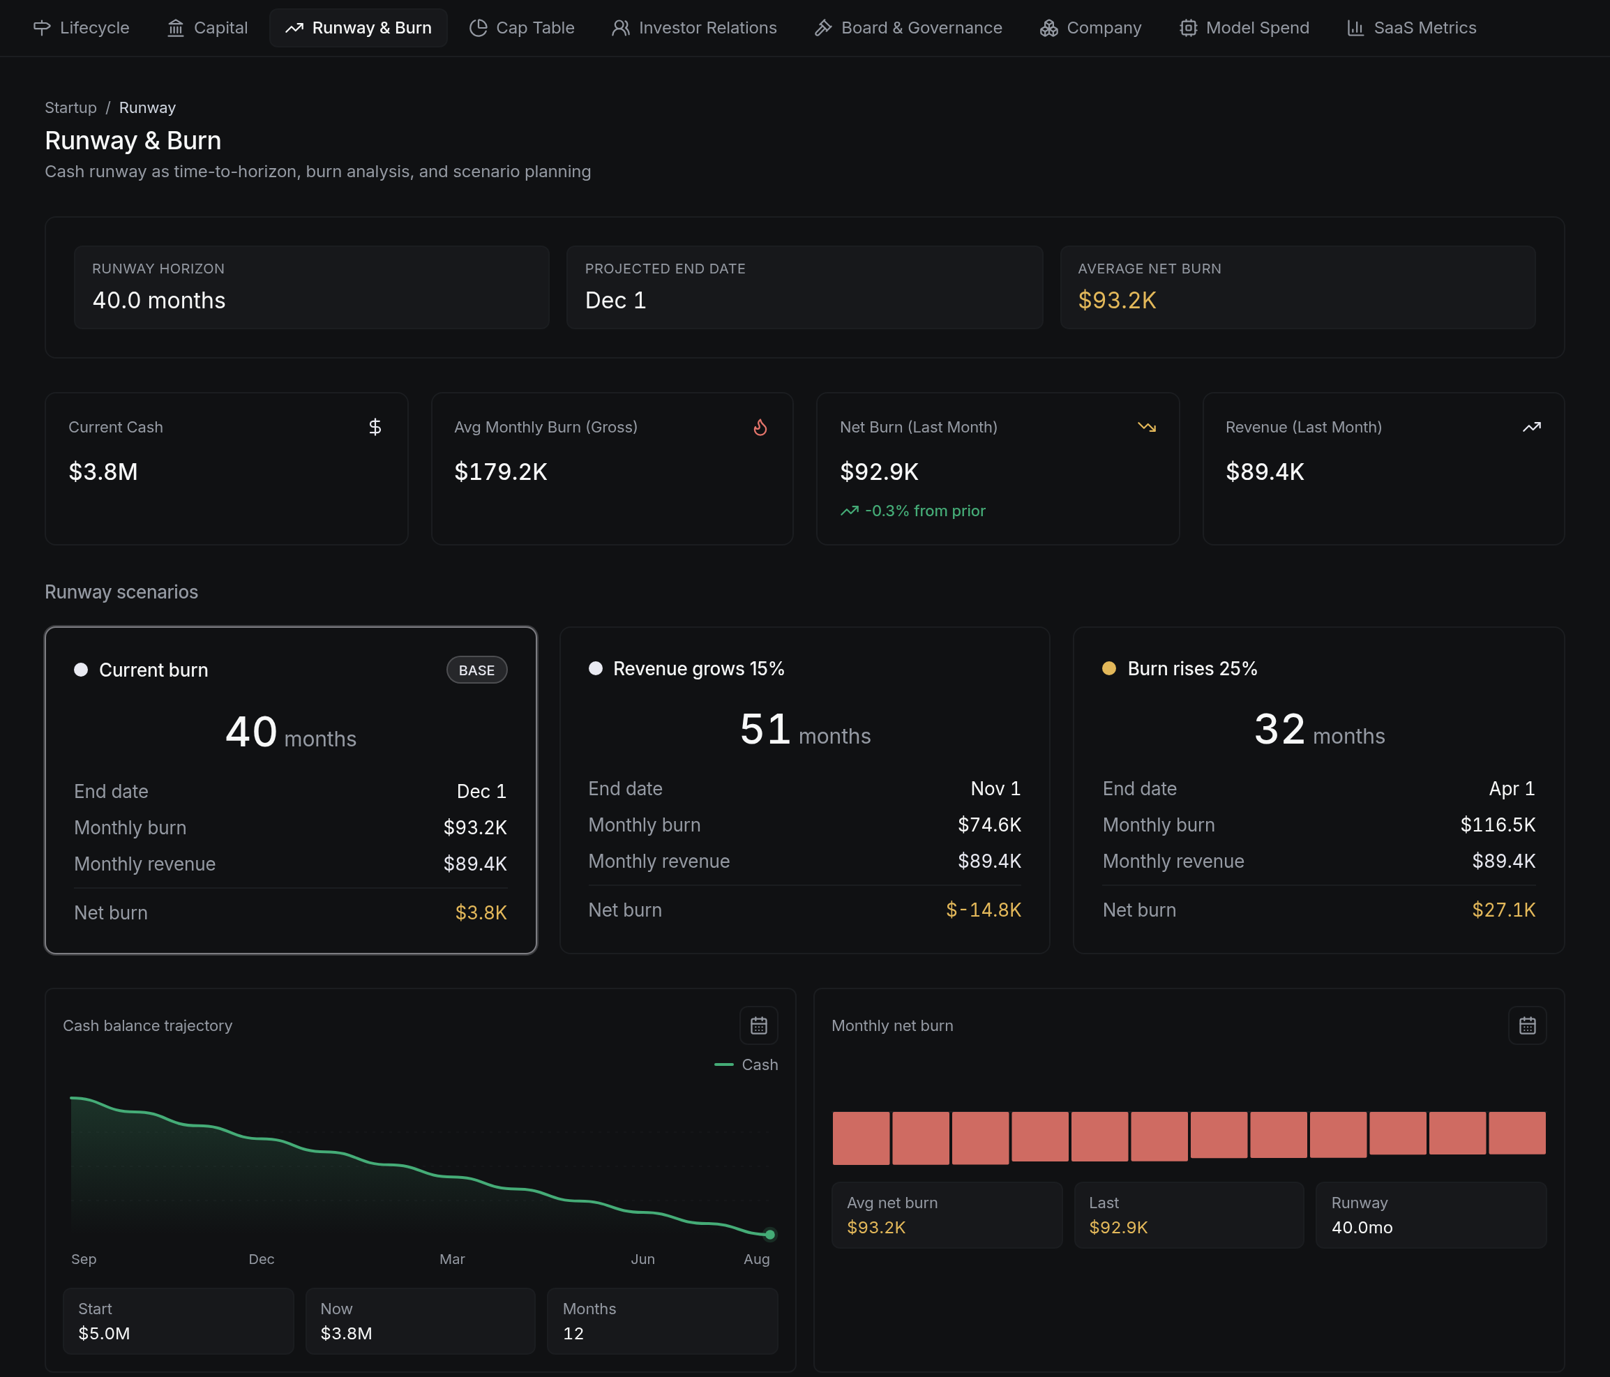Select the Current burn scenario card
Viewport: 1610px width, 1377px height.
(291, 790)
